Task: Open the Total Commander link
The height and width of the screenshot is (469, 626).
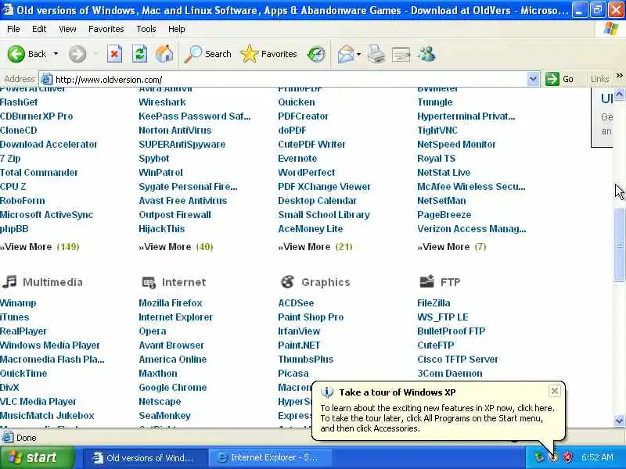Action: pyautogui.click(x=38, y=173)
